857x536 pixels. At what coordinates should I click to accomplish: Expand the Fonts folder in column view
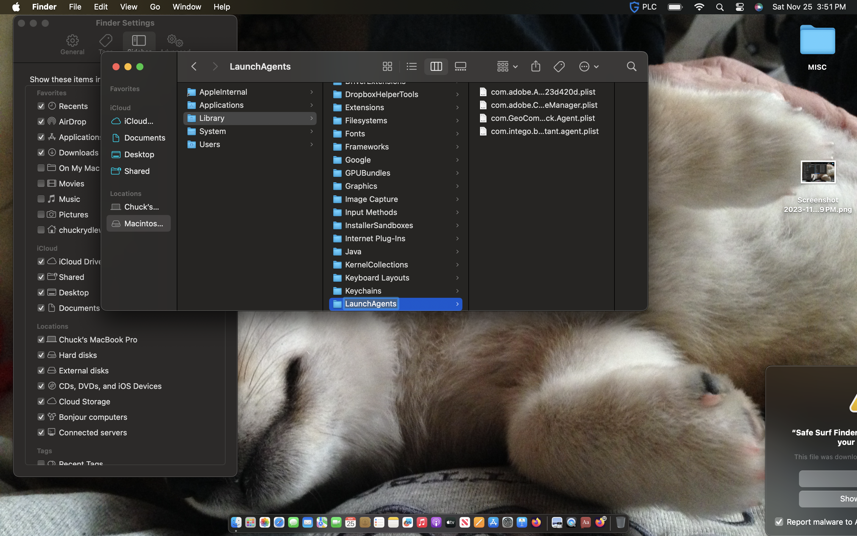tap(355, 134)
